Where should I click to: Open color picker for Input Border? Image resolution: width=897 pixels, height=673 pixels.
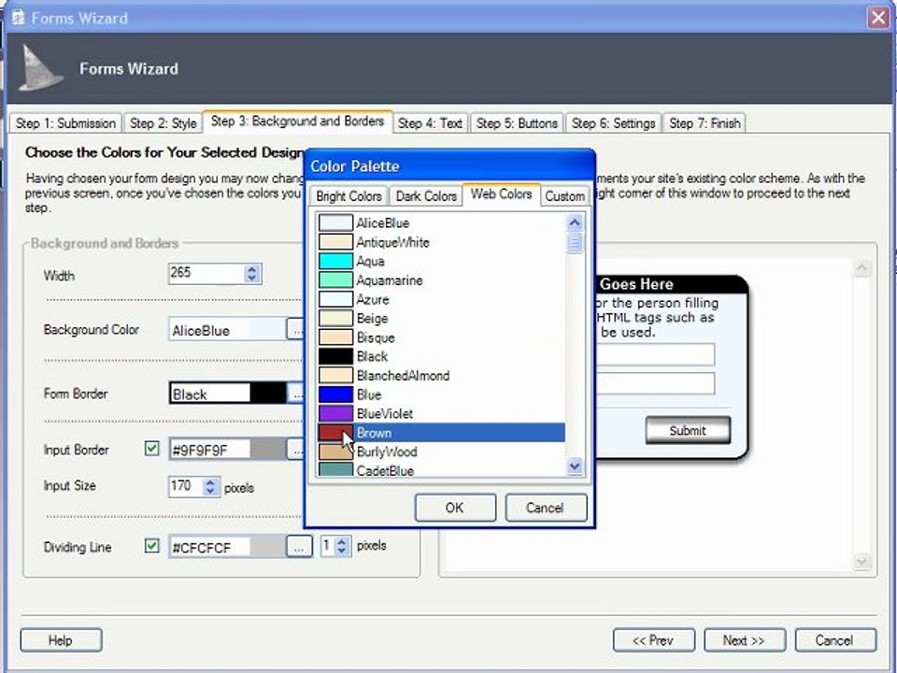pyautogui.click(x=296, y=450)
